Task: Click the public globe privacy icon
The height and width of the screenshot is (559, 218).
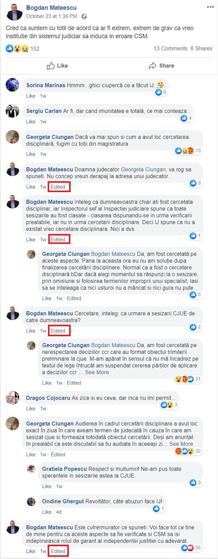Action: click(x=84, y=16)
